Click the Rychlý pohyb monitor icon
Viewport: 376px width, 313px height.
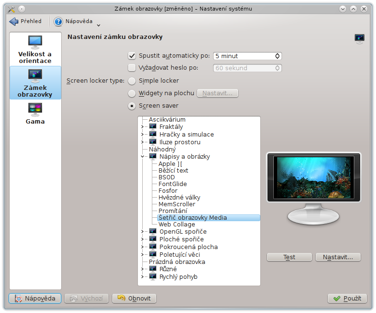pyautogui.click(x=153, y=276)
